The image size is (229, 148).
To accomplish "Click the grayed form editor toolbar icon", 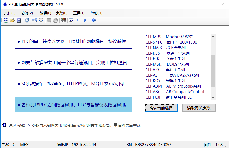I will coord(49,20).
